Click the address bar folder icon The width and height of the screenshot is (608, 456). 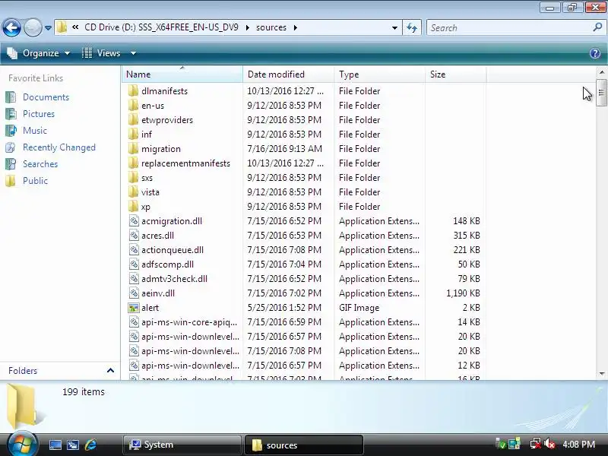[x=62, y=27]
